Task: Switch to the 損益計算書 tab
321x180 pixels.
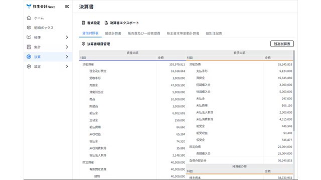Action: click(x=113, y=33)
